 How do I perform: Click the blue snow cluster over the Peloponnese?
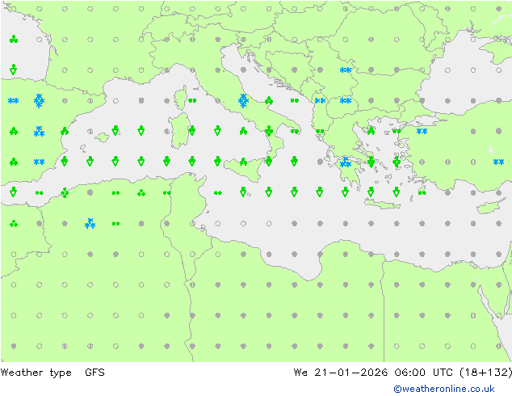pos(346,162)
